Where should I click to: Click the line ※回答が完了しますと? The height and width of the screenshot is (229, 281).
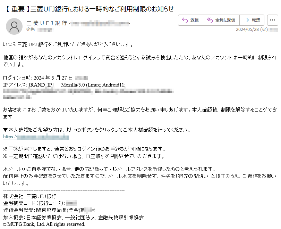click(84, 149)
